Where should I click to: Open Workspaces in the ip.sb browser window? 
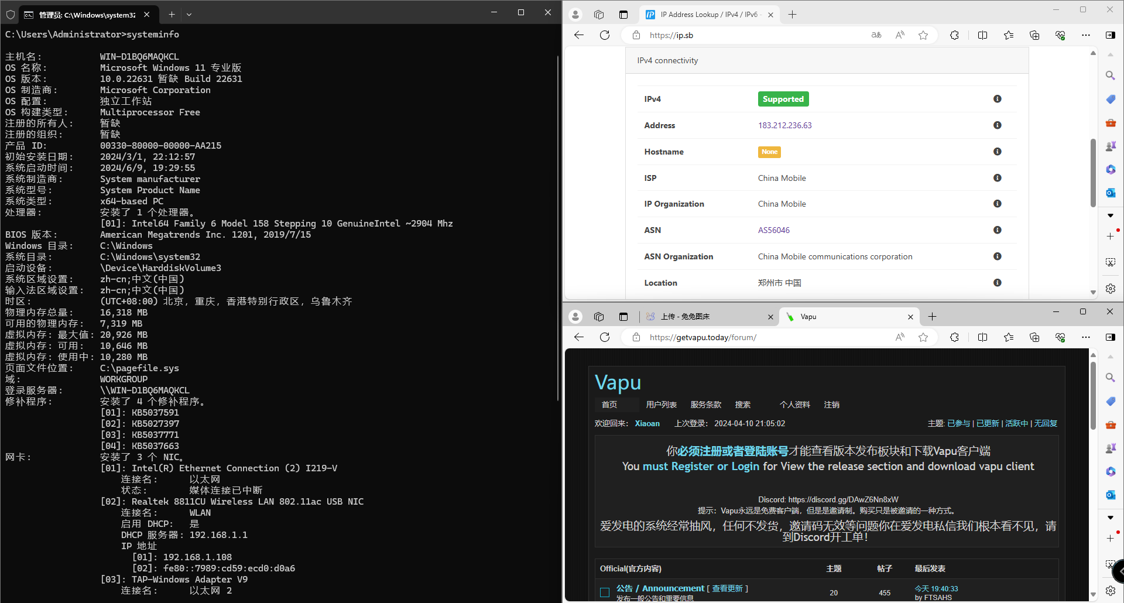coord(599,15)
